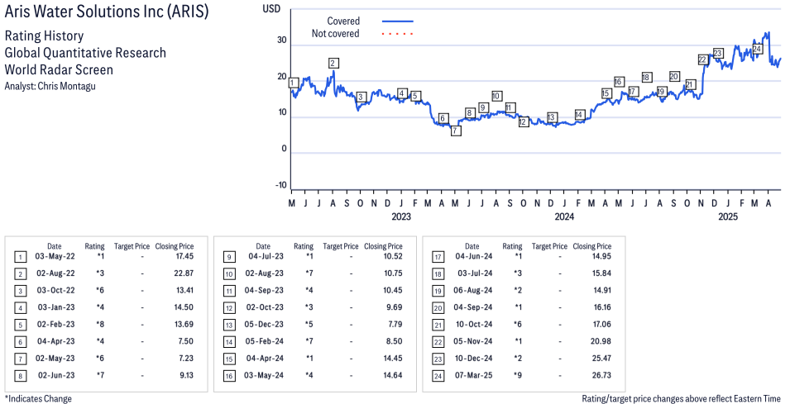Click table row box number 9
Image resolution: width=790 pixels, height=404 pixels.
point(229,258)
